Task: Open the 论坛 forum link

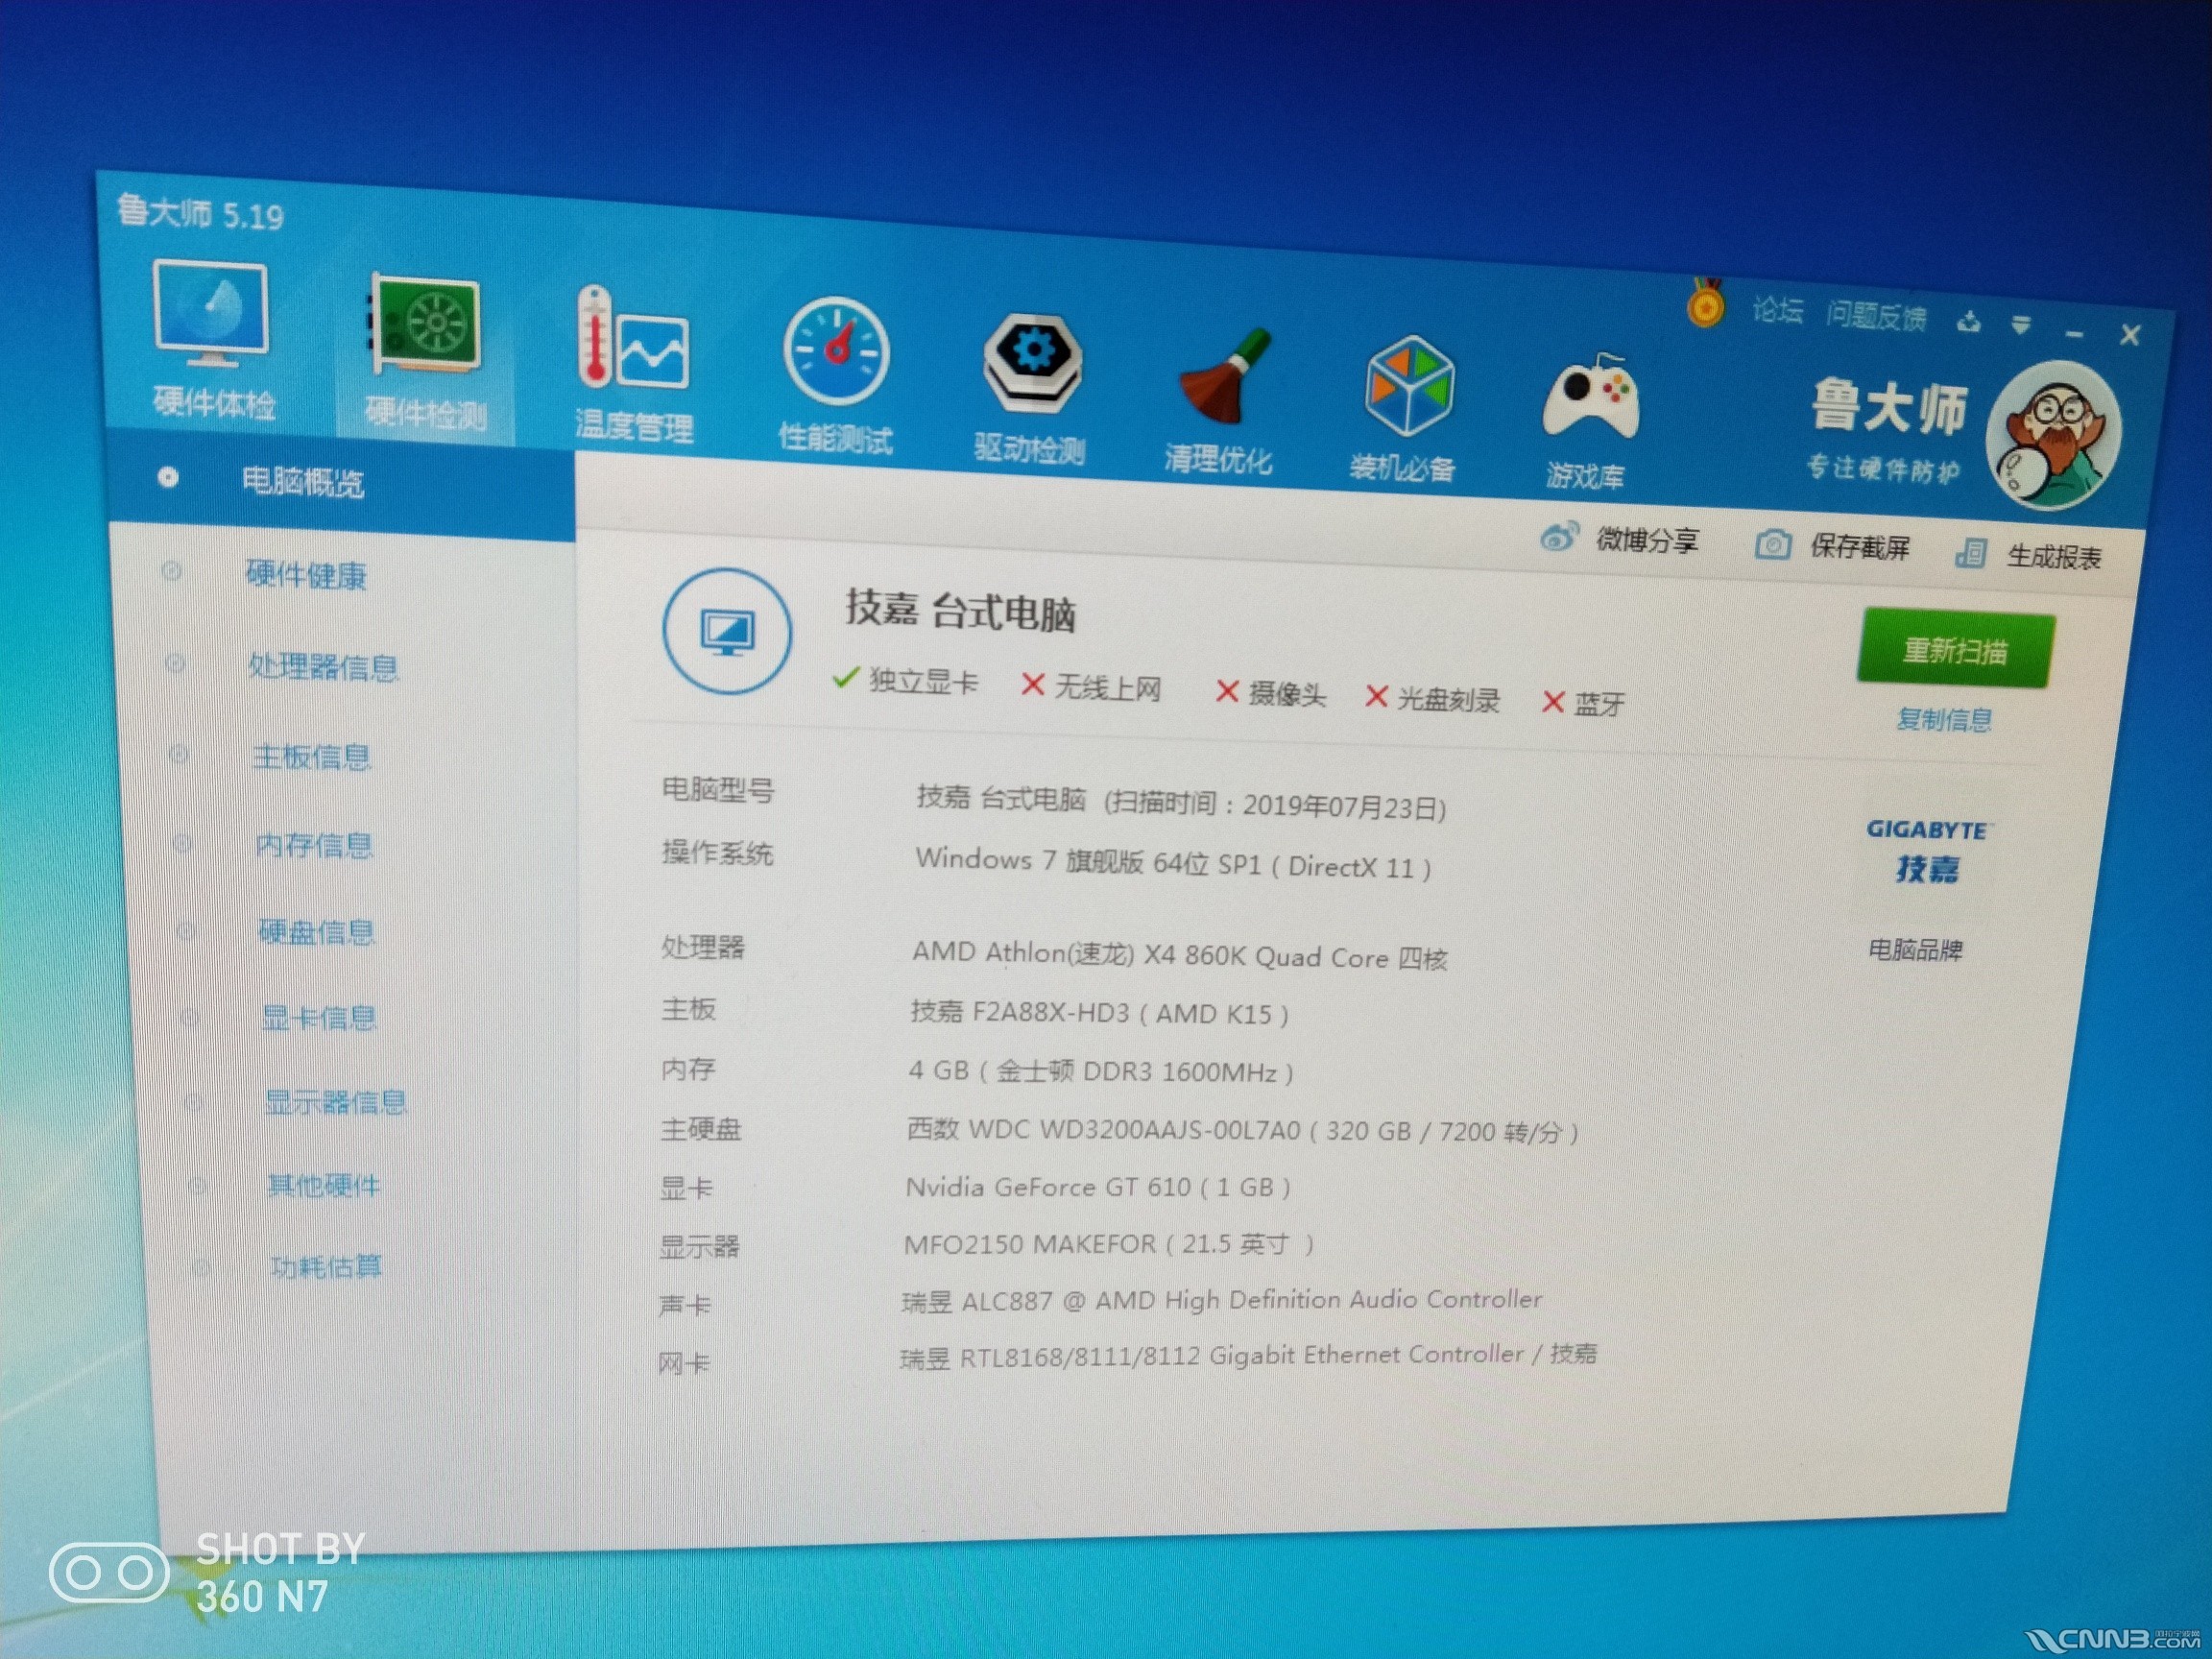Action: (1778, 311)
